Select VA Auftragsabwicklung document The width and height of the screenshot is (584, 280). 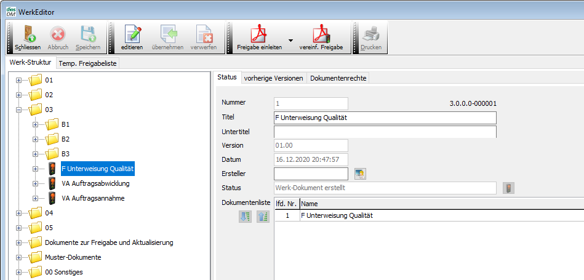95,183
